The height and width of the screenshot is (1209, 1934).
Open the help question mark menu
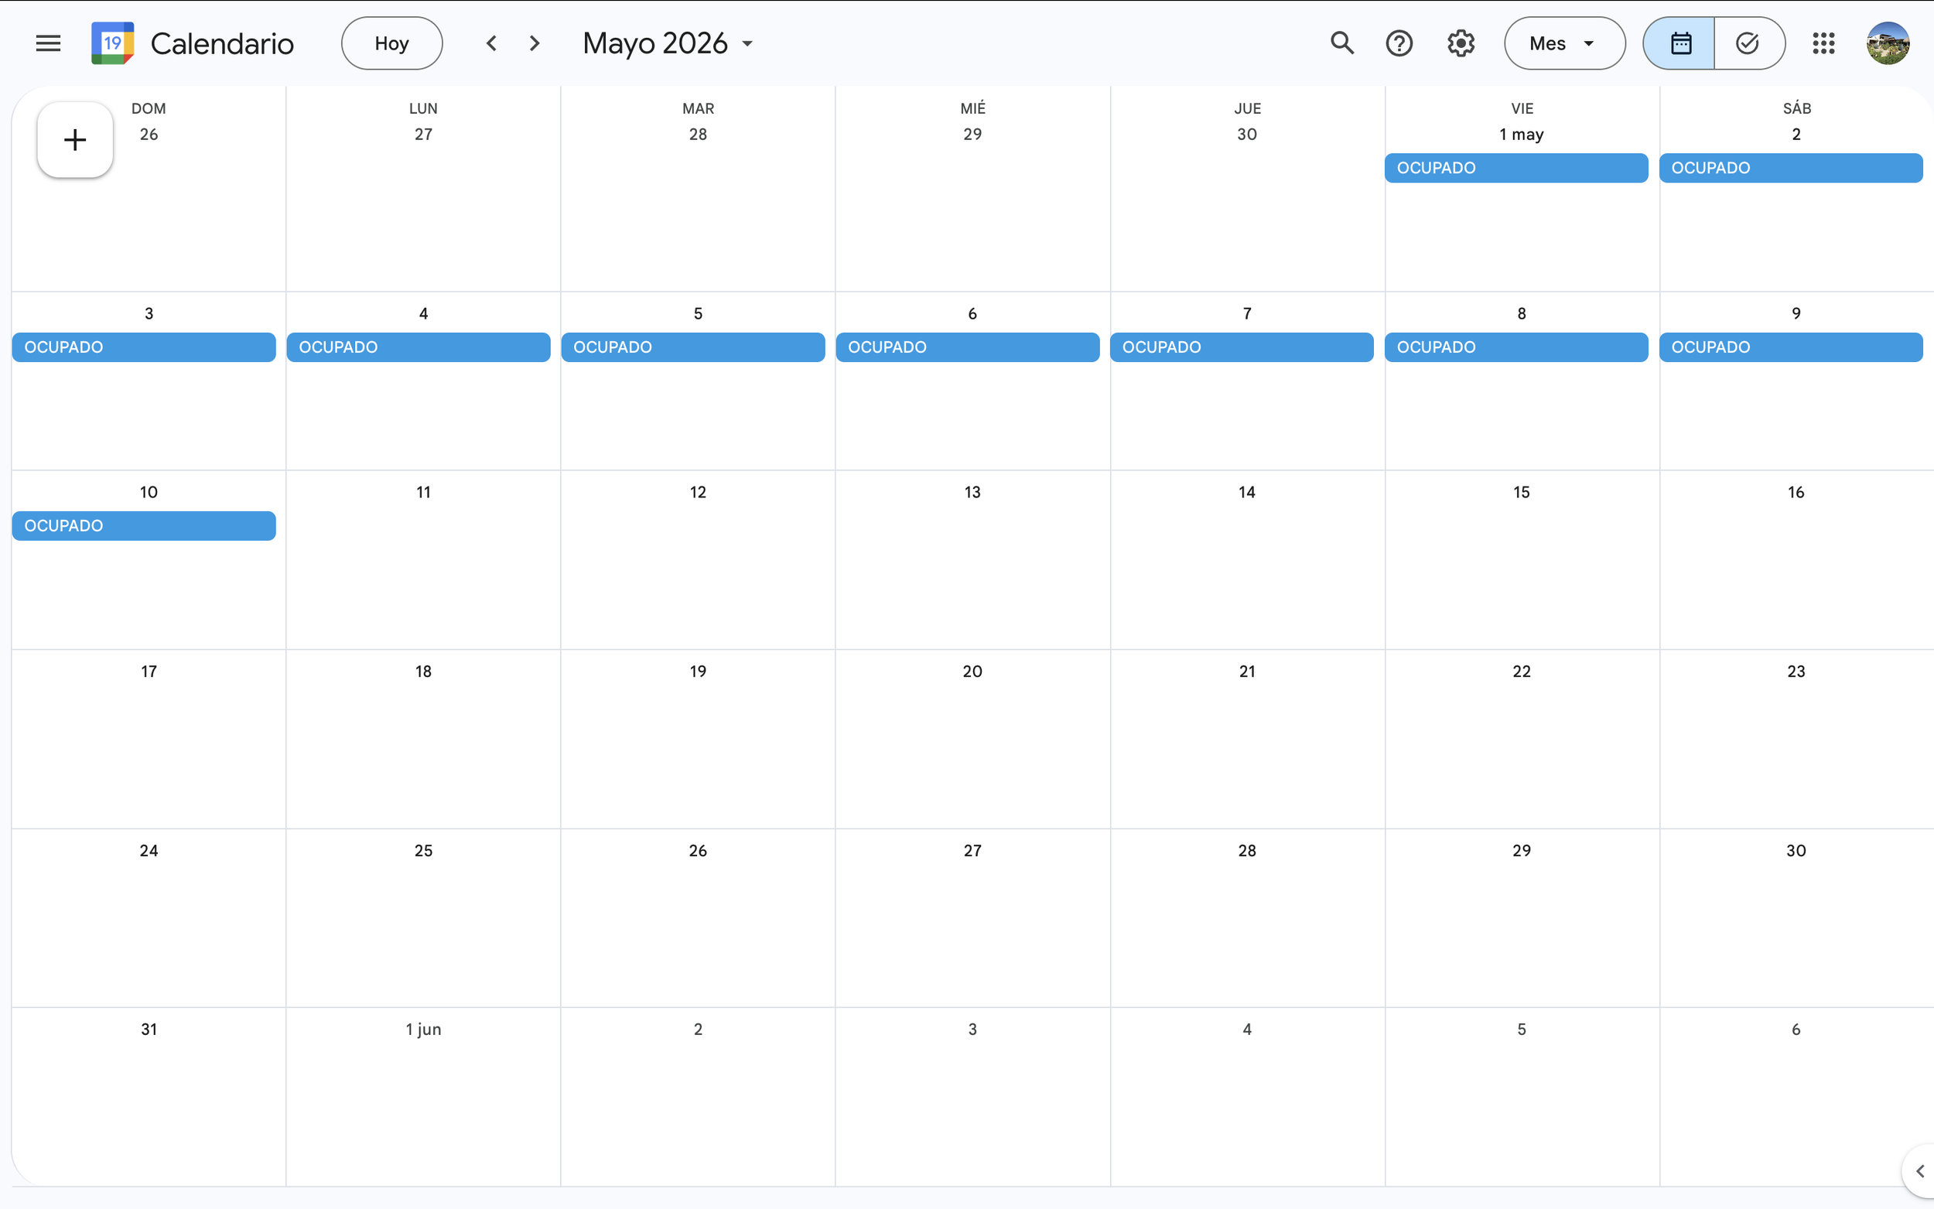tap(1399, 43)
